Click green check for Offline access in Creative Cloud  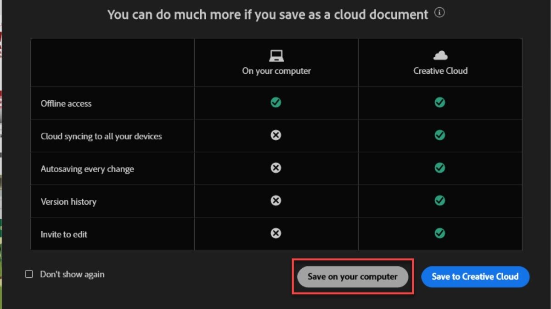coord(440,103)
